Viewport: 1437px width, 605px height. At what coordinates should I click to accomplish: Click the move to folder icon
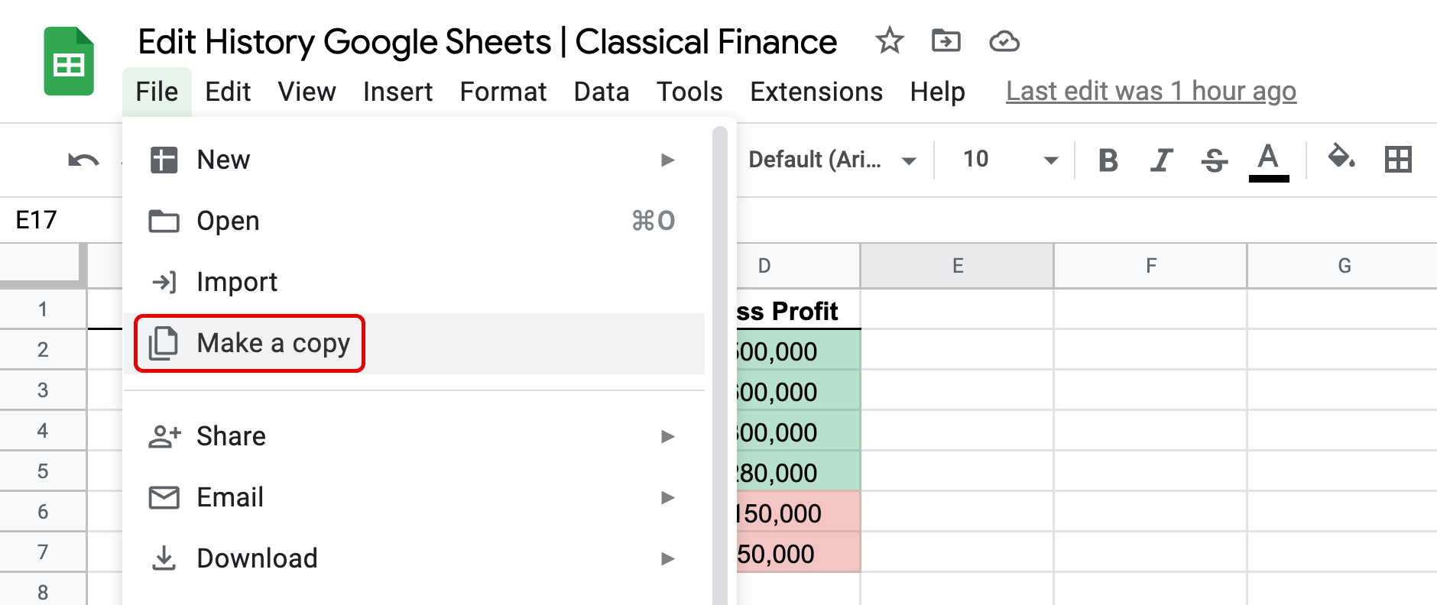click(x=946, y=40)
